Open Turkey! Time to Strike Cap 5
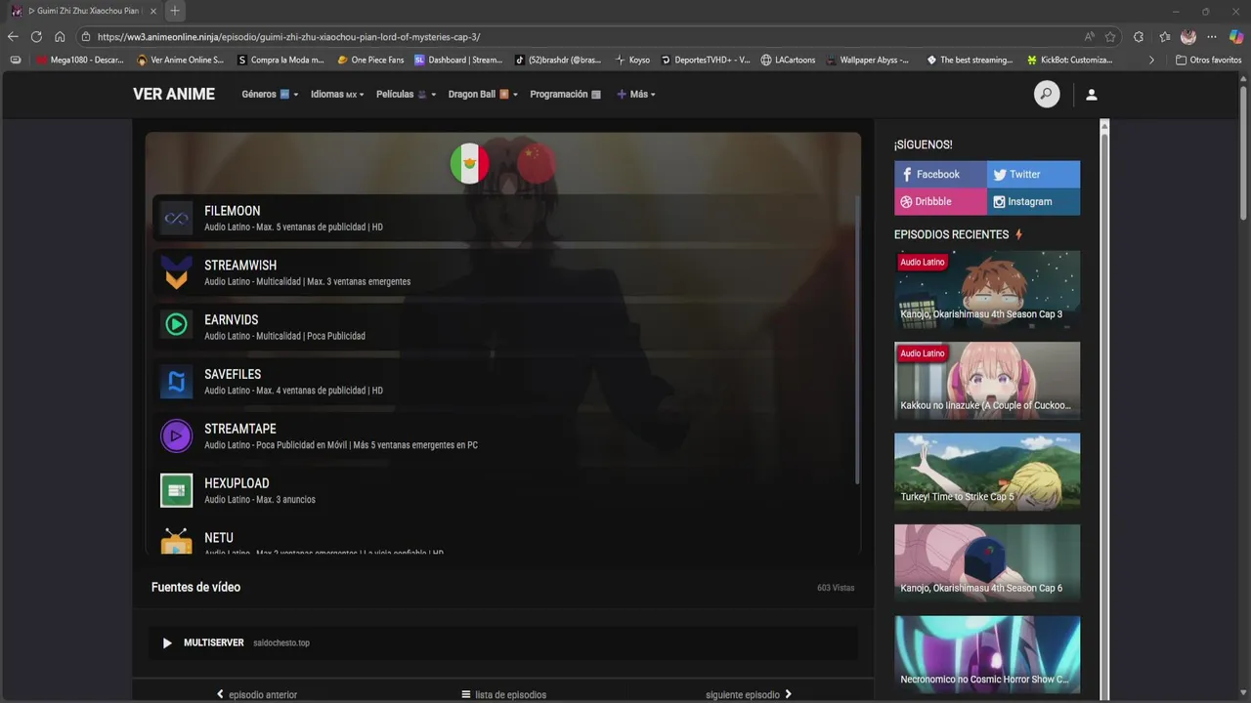This screenshot has width=1251, height=703. [x=987, y=472]
